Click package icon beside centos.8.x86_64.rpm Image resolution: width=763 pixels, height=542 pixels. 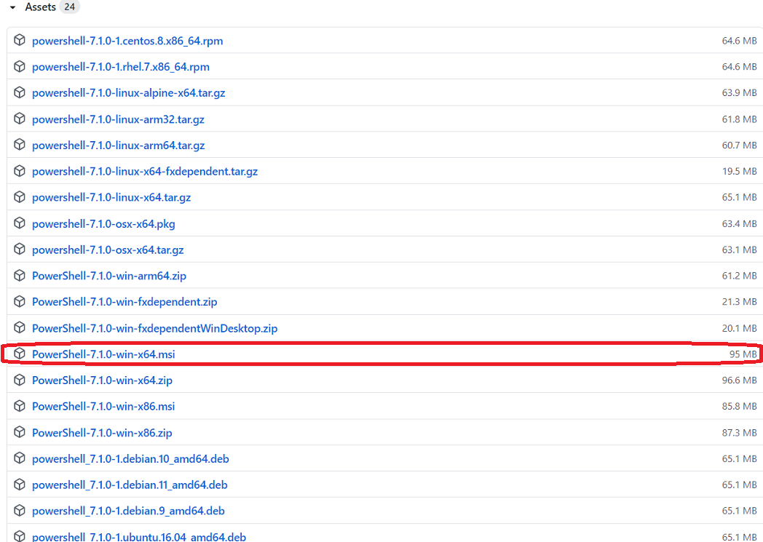[x=20, y=41]
